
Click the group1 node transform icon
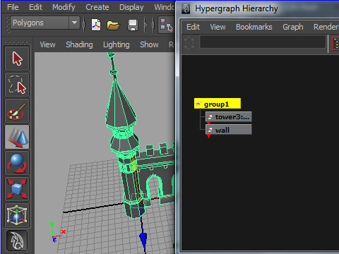pos(198,104)
